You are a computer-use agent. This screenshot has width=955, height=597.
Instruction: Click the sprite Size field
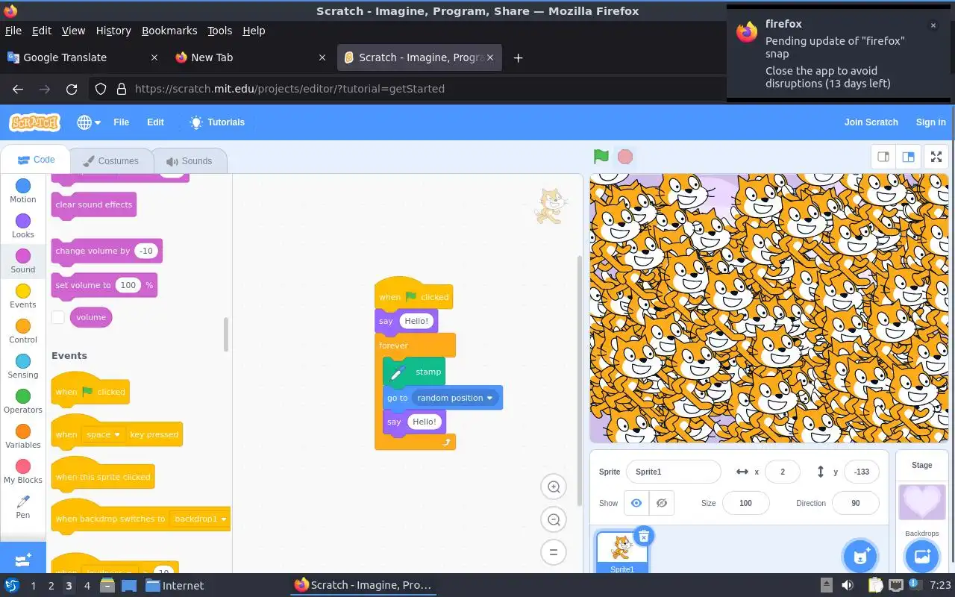745,503
